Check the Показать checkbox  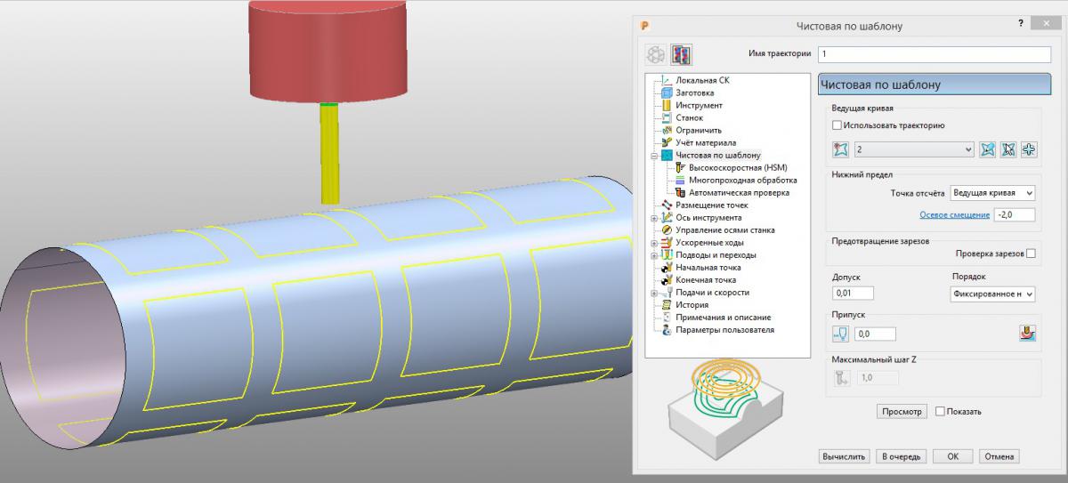pyautogui.click(x=941, y=411)
